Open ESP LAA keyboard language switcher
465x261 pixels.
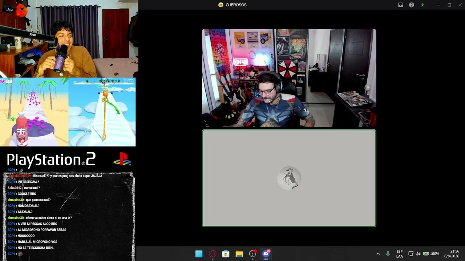(x=400, y=254)
